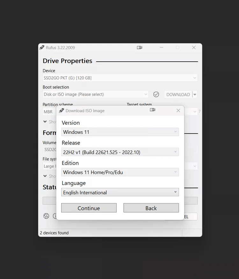Image resolution: width=239 pixels, height=279 pixels.
Task: Click the Continue button
Action: pyautogui.click(x=89, y=208)
